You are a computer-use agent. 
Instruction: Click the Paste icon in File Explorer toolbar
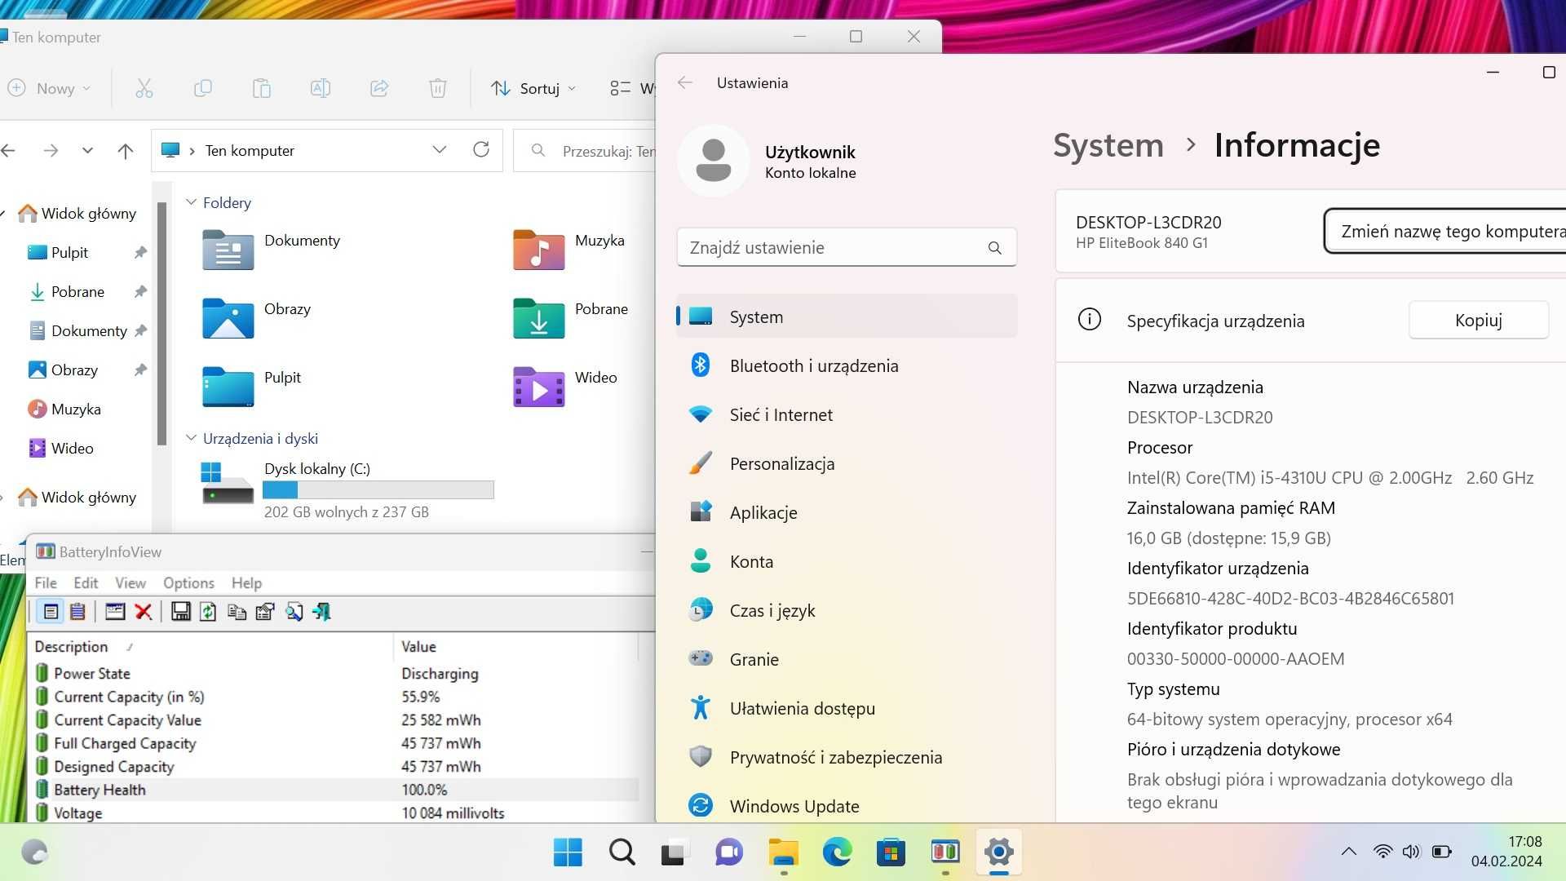coord(262,88)
